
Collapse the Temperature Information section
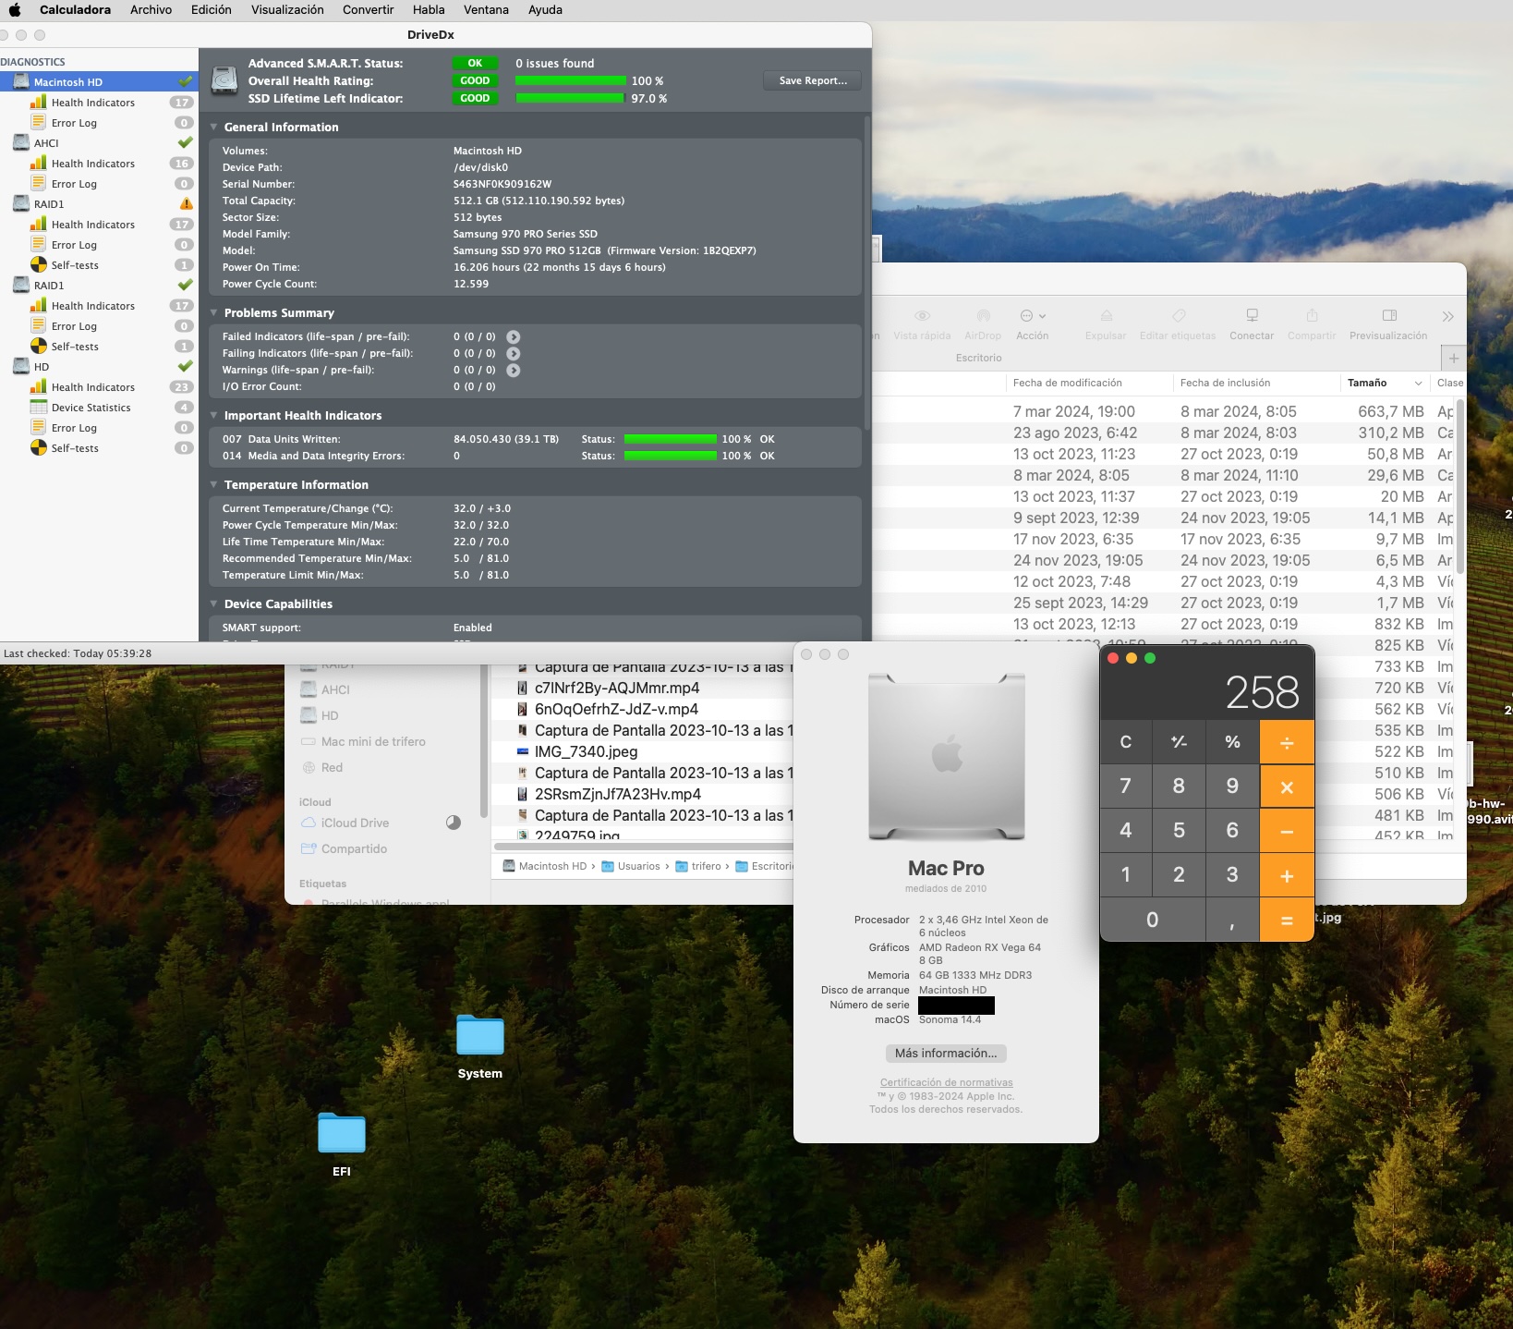214,485
